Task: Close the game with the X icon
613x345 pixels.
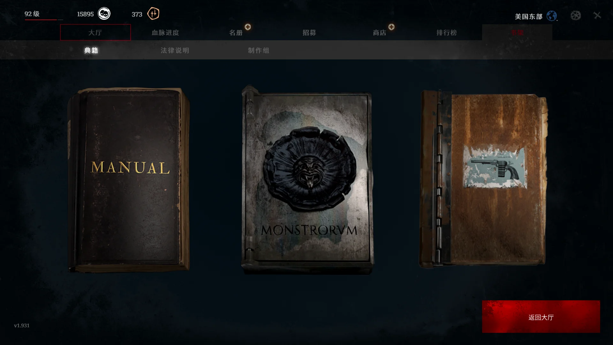Action: (597, 15)
